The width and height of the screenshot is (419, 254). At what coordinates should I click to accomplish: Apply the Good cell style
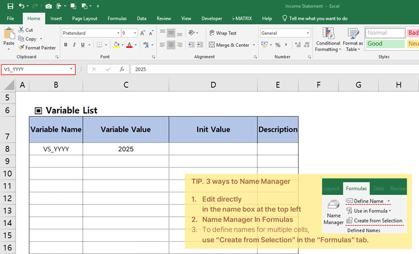385,44
